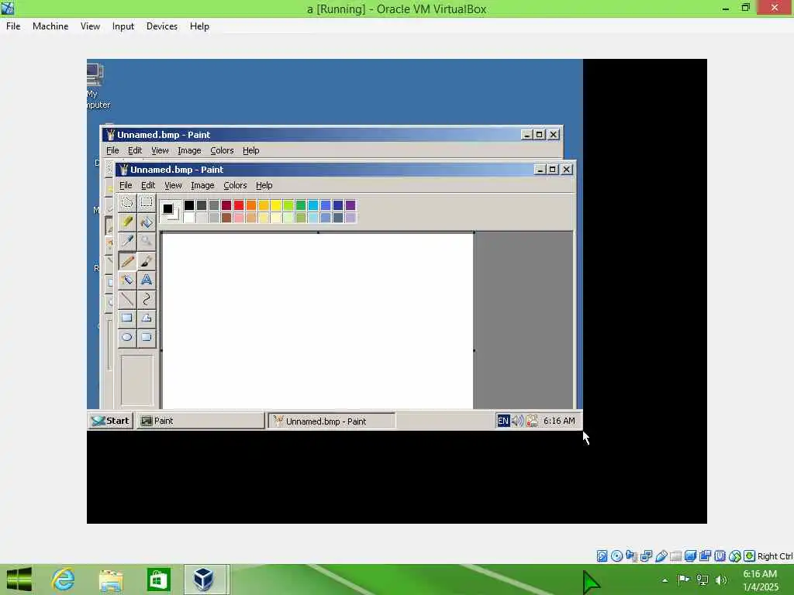Choose the Magnifier tool
The height and width of the screenshot is (595, 794).
[x=147, y=242]
